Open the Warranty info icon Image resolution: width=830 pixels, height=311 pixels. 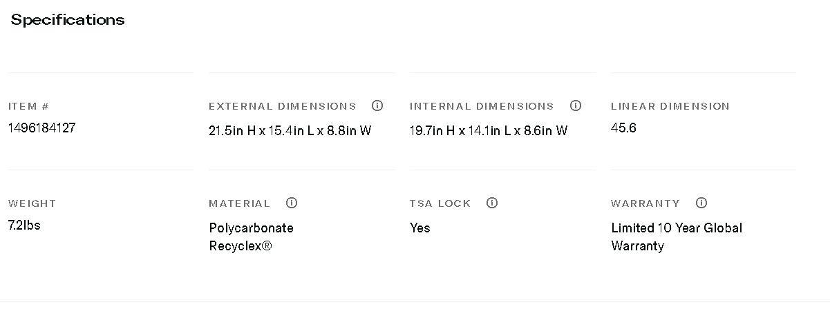[701, 203]
